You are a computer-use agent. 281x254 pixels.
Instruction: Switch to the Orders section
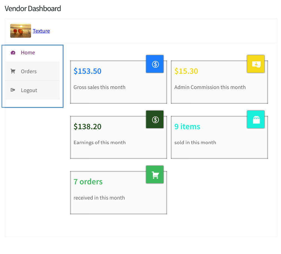coord(29,71)
